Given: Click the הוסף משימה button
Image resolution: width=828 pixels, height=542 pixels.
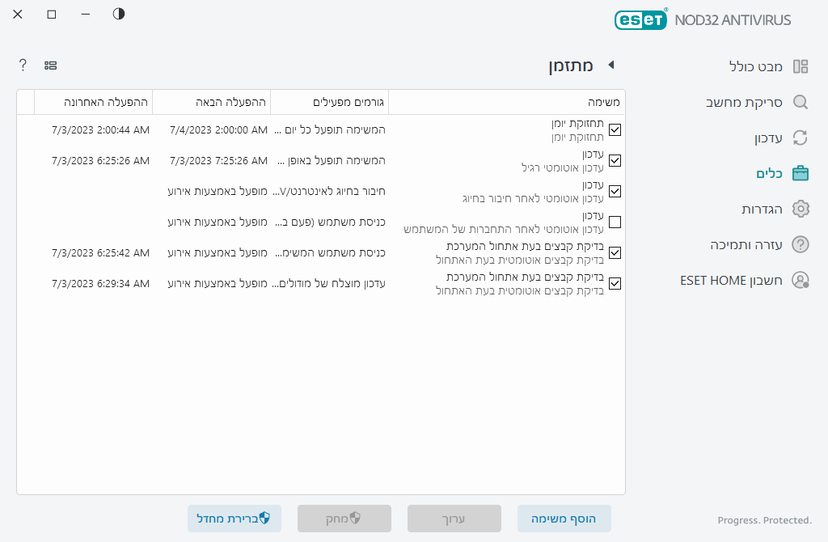Looking at the screenshot, I should click(x=564, y=519).
